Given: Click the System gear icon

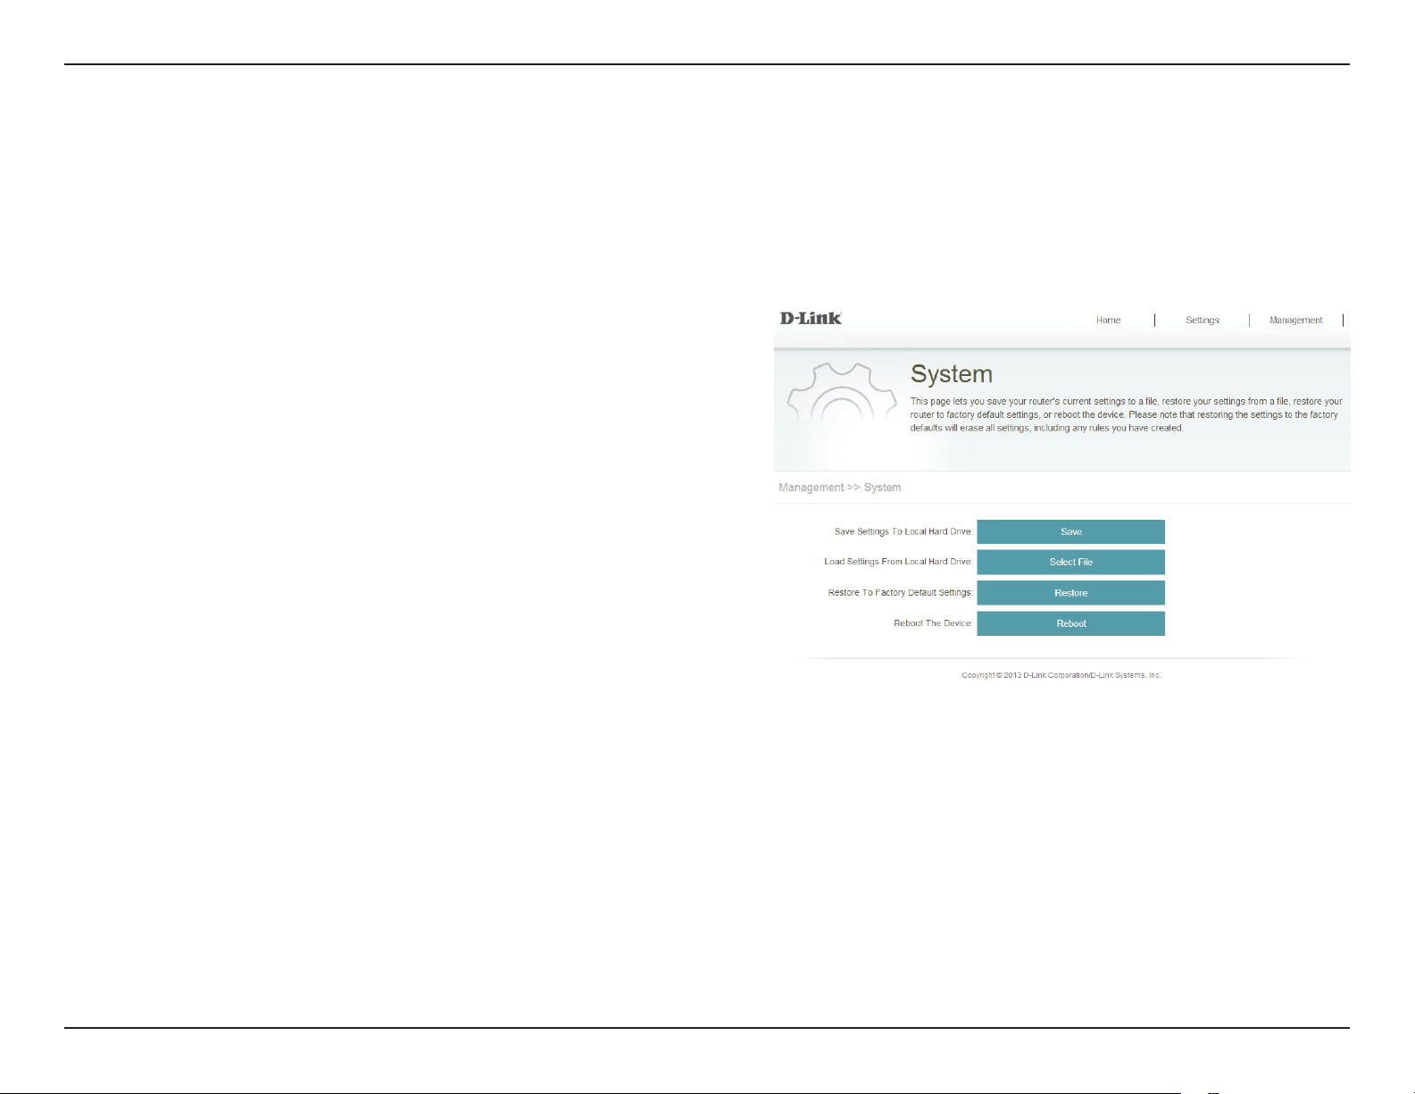Looking at the screenshot, I should click(x=841, y=393).
